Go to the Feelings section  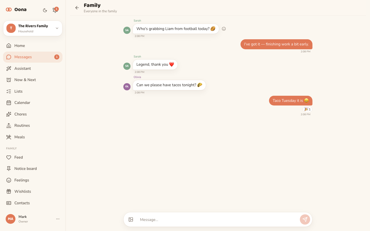pos(33,180)
